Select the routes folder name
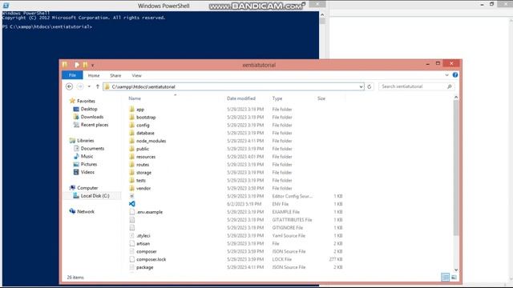Image resolution: width=513 pixels, height=288 pixels. click(x=143, y=165)
